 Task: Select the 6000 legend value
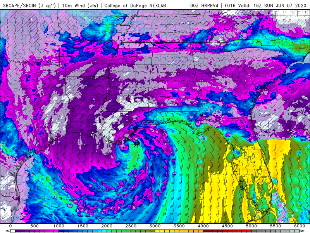pos(300,226)
